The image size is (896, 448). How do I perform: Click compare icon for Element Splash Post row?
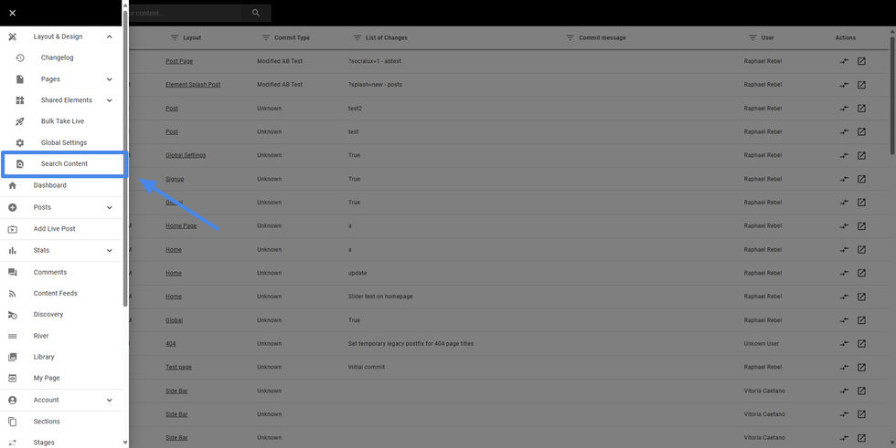(x=844, y=85)
